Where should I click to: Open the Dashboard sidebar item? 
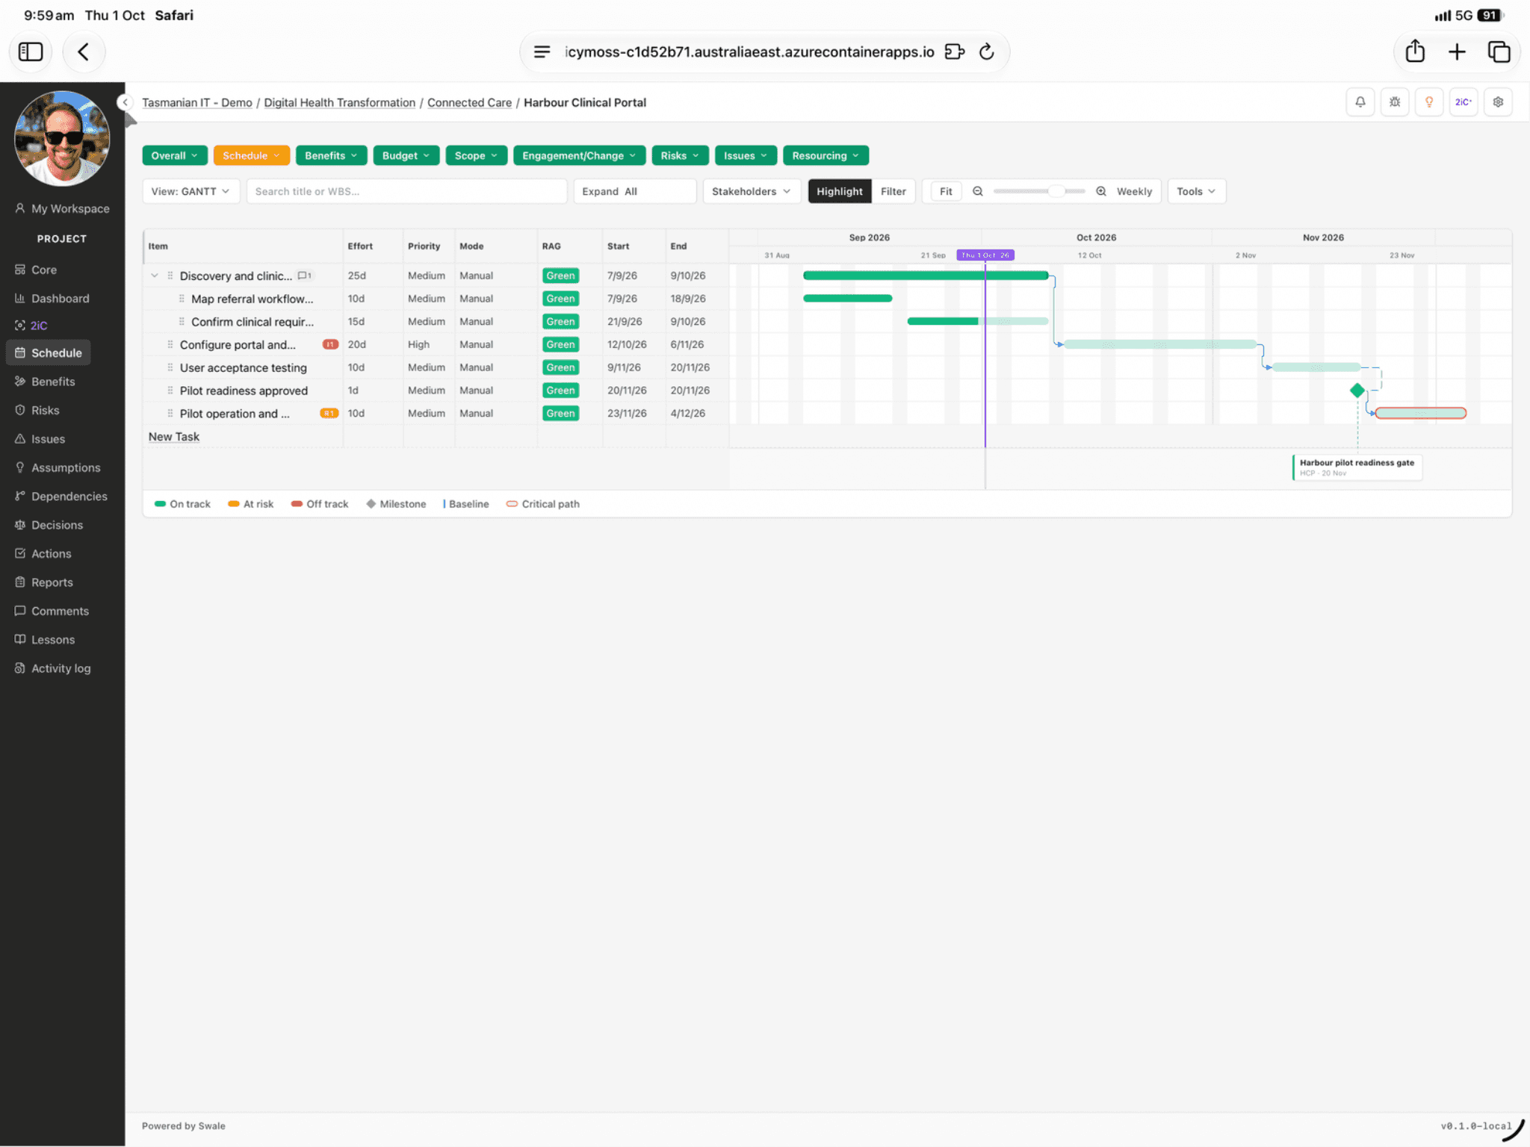click(60, 298)
